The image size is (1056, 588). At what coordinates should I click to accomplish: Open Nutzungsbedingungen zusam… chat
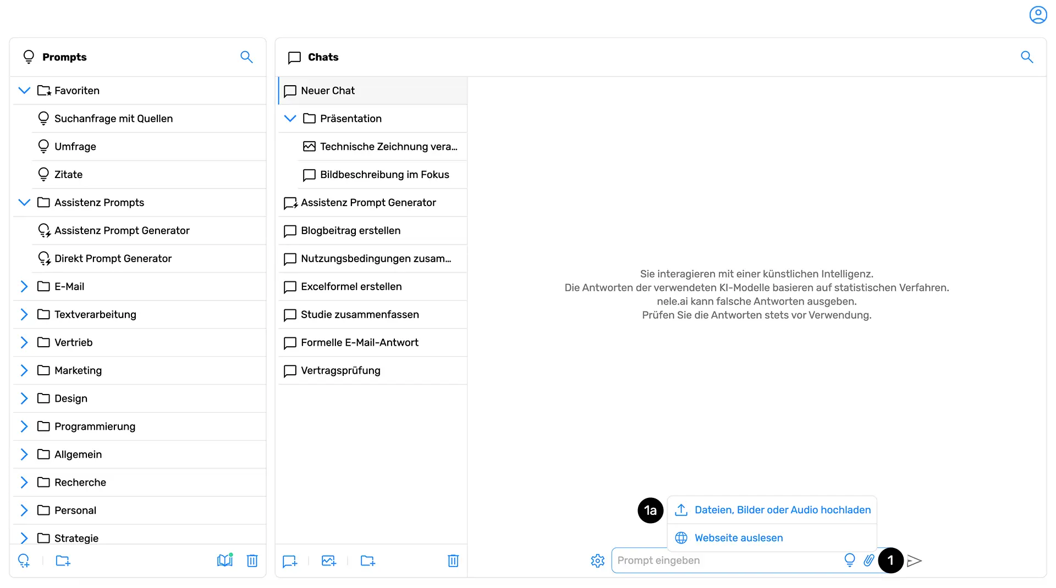[x=373, y=259]
